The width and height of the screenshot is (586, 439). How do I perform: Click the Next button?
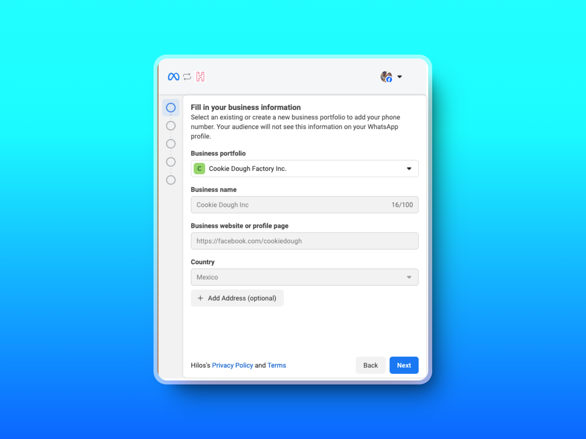[404, 365]
